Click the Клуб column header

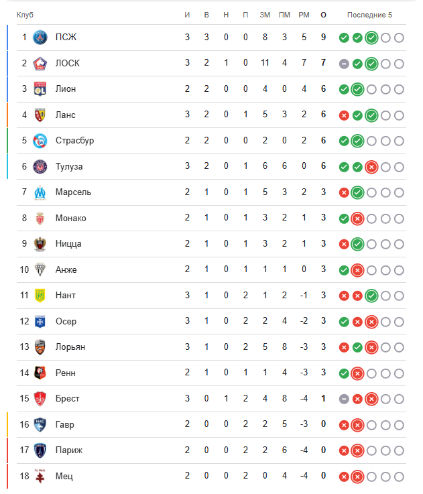click(x=25, y=15)
